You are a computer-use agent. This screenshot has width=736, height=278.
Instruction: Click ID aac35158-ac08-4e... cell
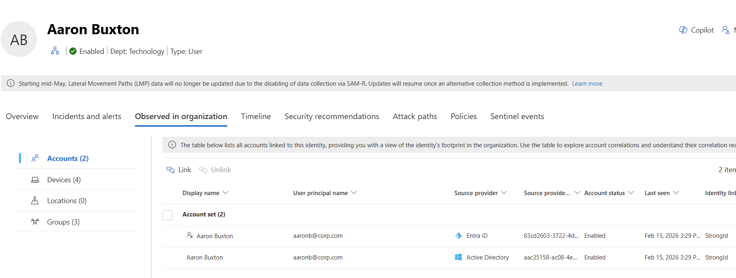tap(550, 257)
